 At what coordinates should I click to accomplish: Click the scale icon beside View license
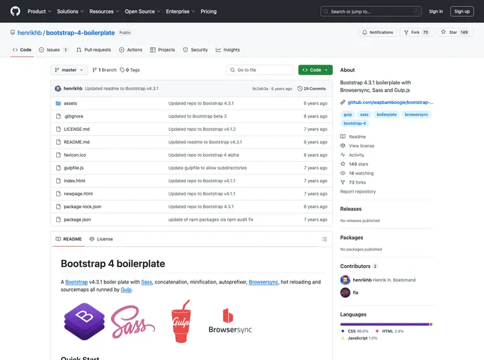tap(343, 146)
